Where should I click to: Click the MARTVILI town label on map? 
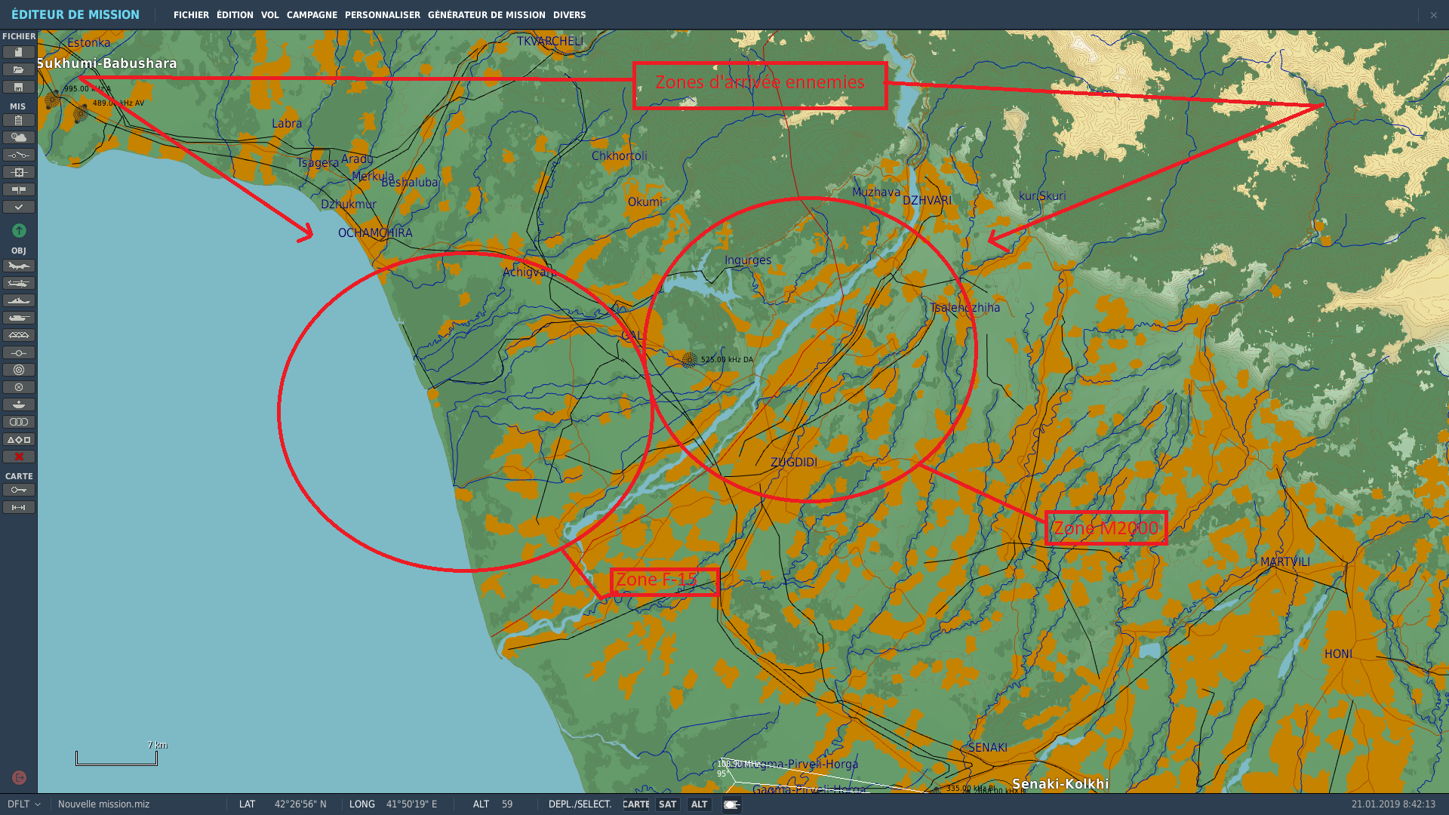(x=1285, y=562)
